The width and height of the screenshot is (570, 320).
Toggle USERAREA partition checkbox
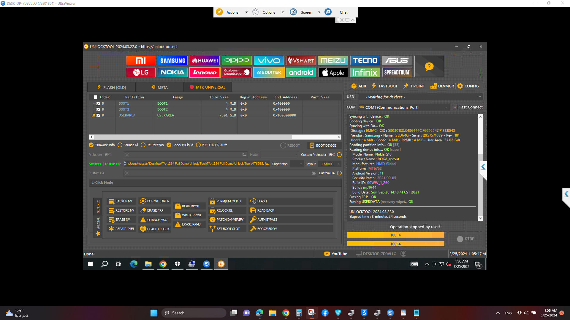[98, 115]
